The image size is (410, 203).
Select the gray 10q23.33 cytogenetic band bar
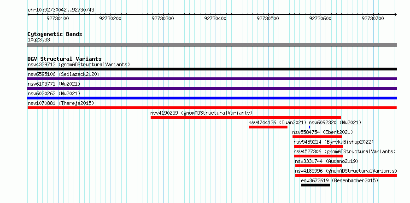tap(212, 45)
